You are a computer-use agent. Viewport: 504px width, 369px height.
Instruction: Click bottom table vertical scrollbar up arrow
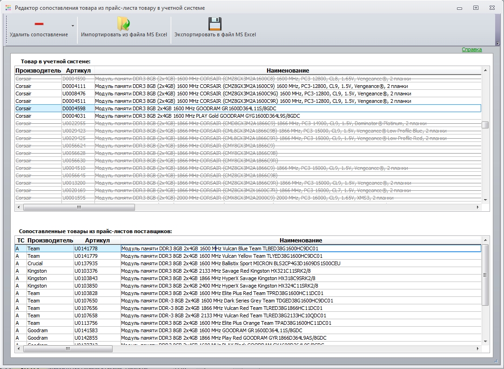[485, 240]
